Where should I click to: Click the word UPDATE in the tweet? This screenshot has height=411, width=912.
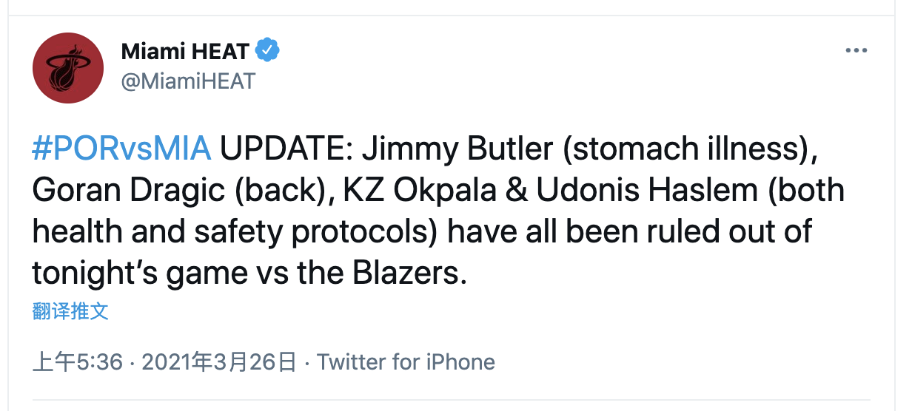coord(285,150)
